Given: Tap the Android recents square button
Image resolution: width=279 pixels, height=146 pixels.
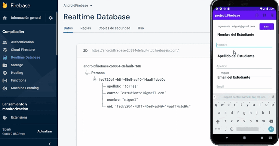Looking at the screenshot, I should 262,138.
